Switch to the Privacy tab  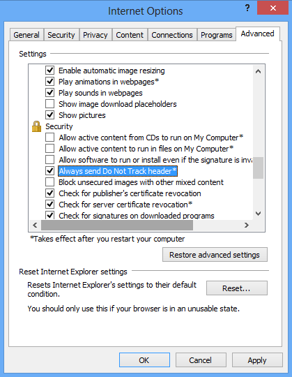point(95,35)
